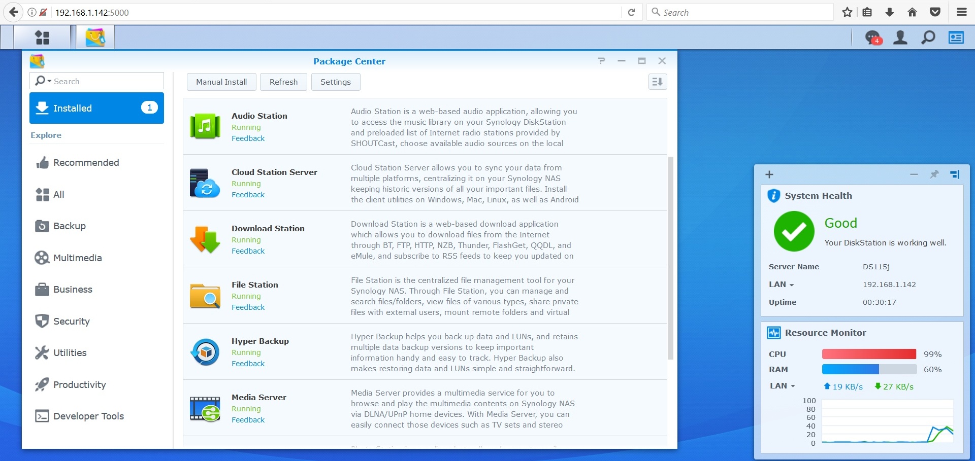Click the Resource Monitor widget icon
975x461 pixels.
774,333
